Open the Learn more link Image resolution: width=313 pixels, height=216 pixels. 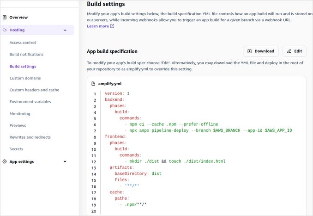98,26
